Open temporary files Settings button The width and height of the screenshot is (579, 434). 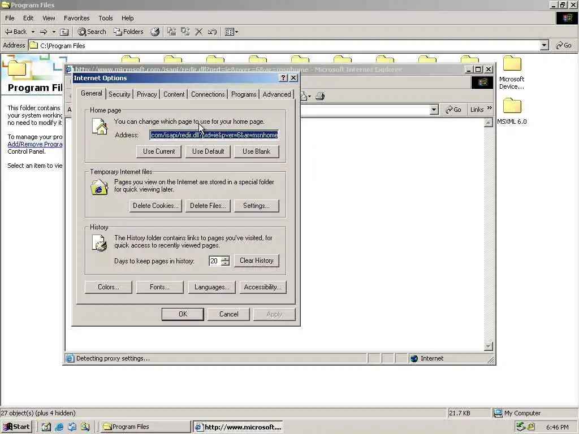click(256, 206)
